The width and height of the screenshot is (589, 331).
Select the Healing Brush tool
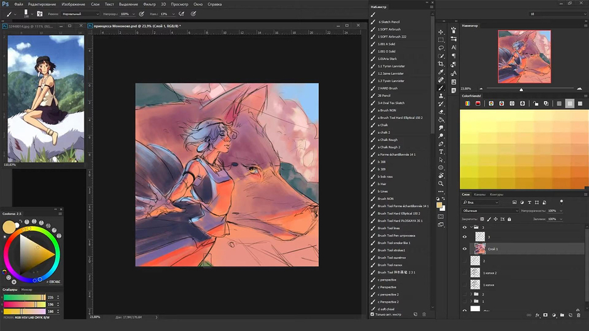click(x=441, y=80)
